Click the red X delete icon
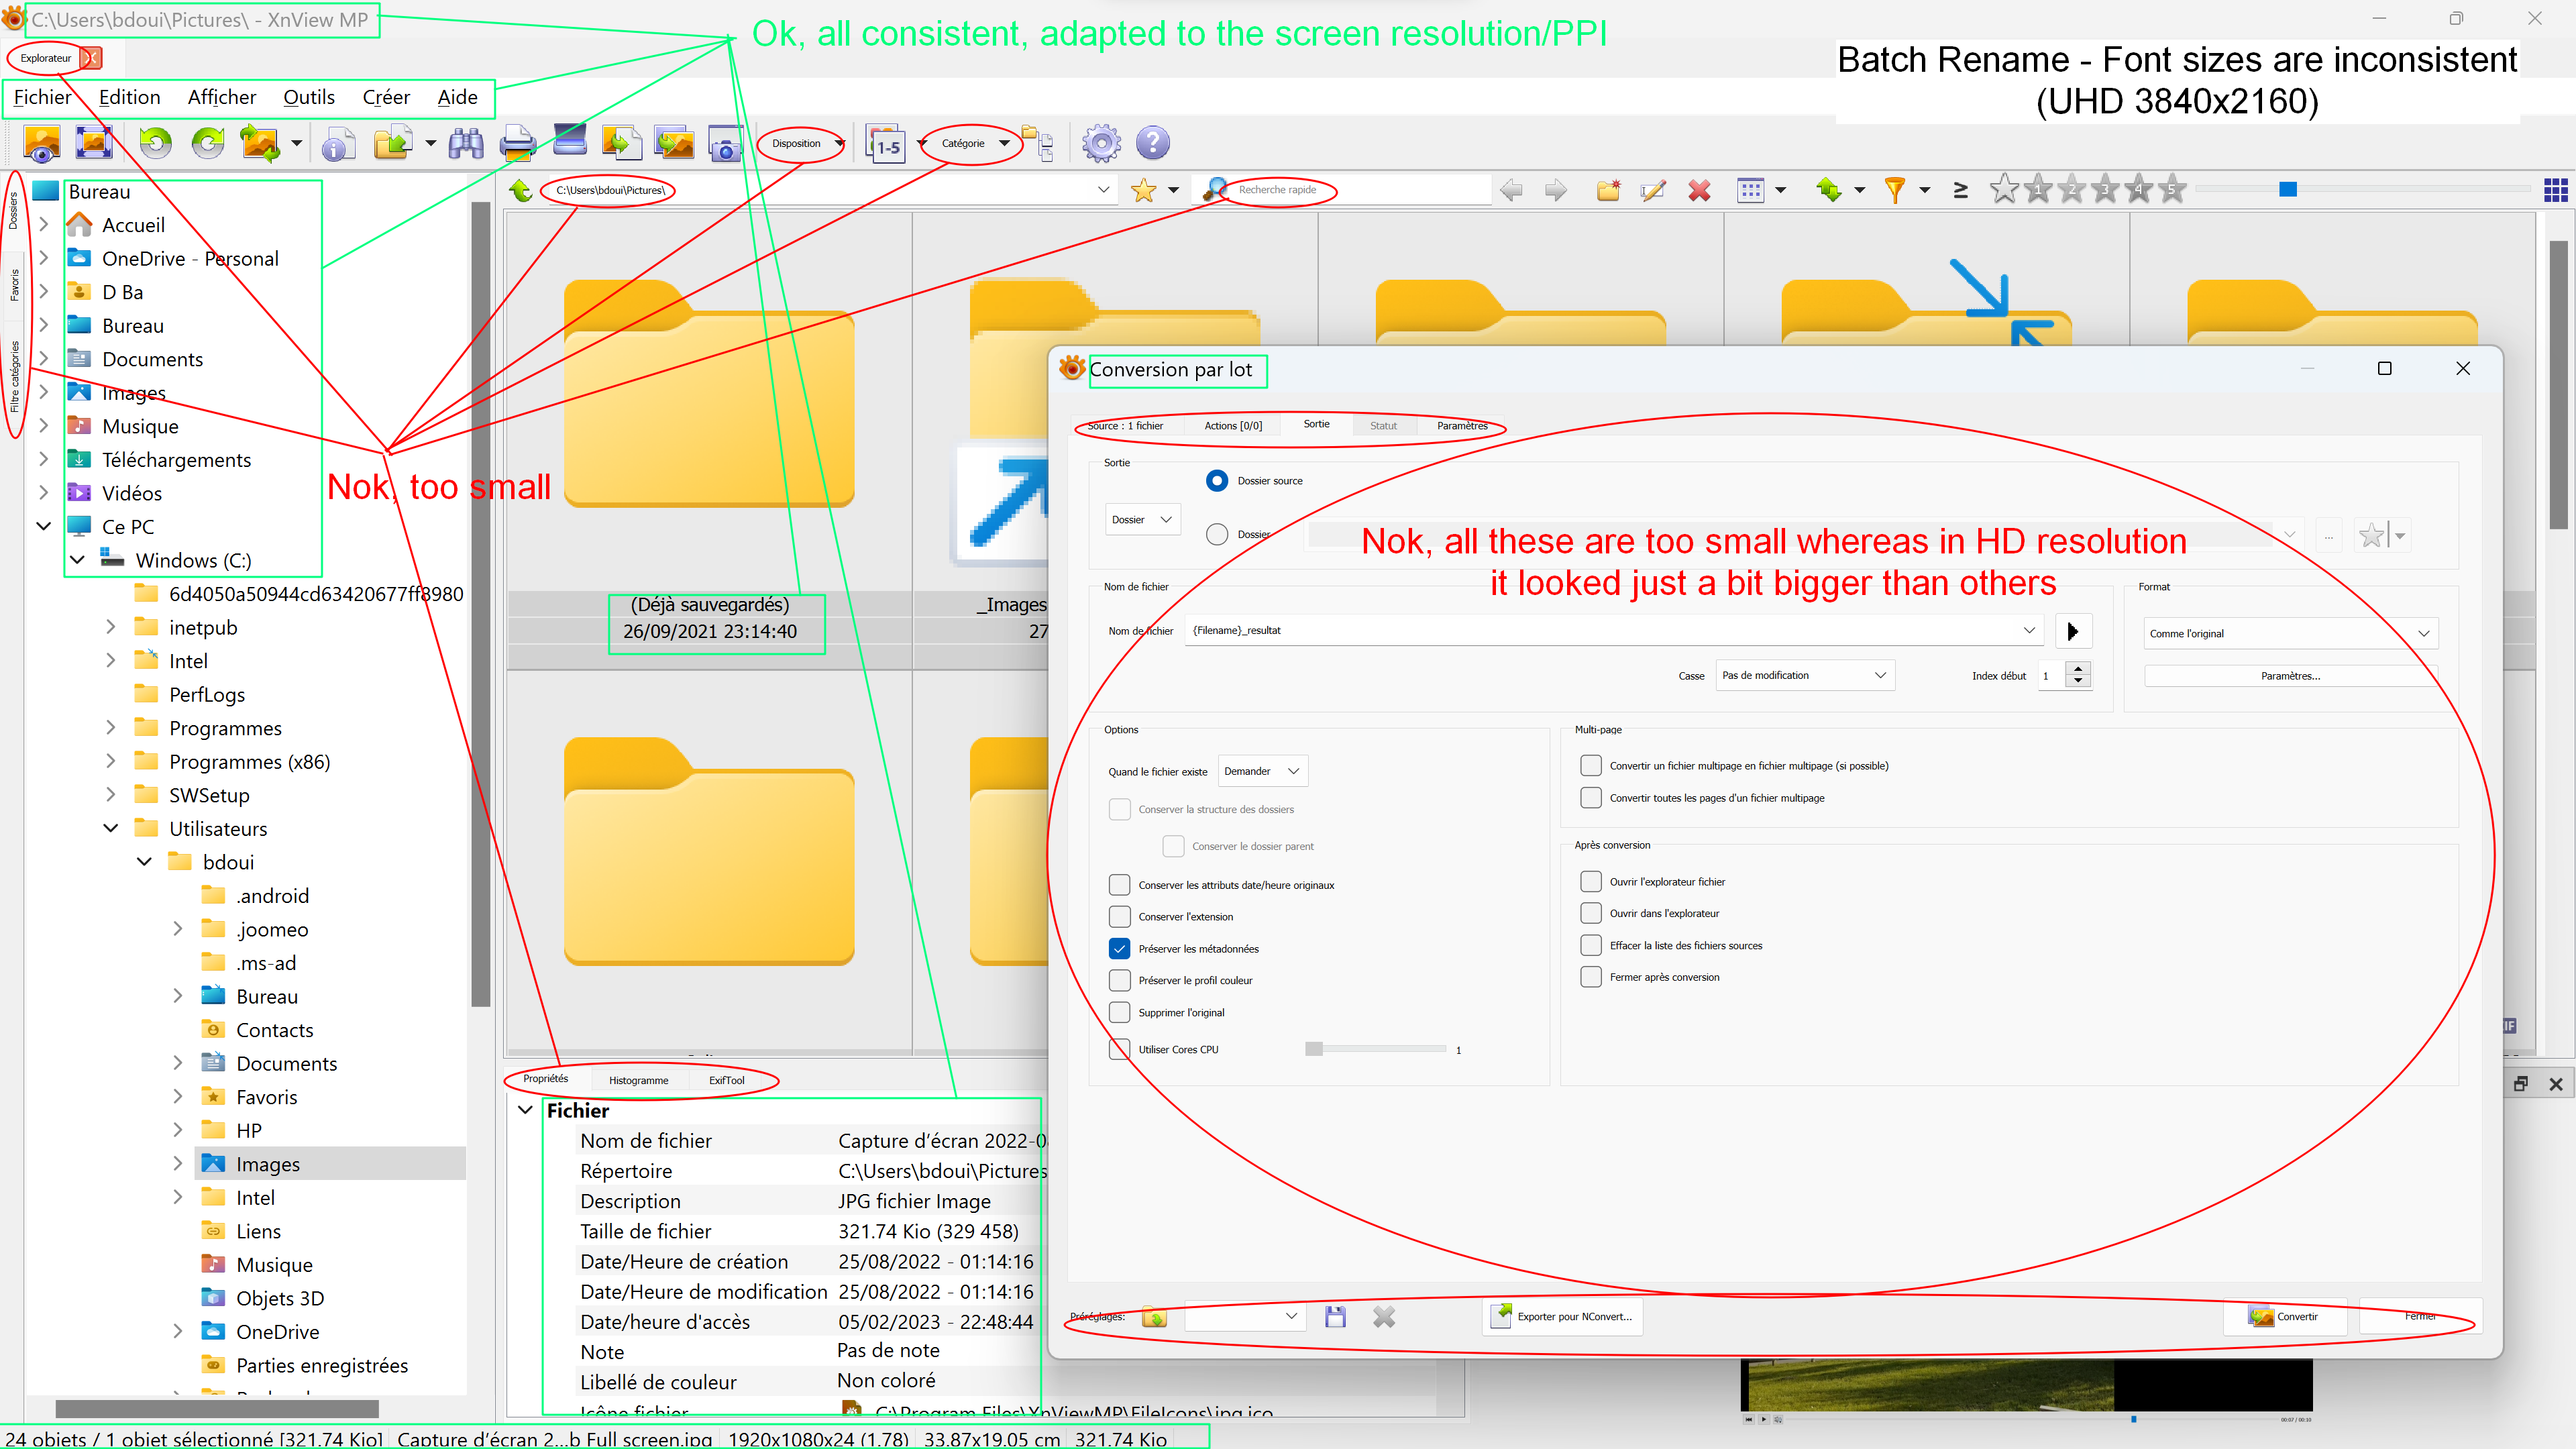 [x=1699, y=190]
